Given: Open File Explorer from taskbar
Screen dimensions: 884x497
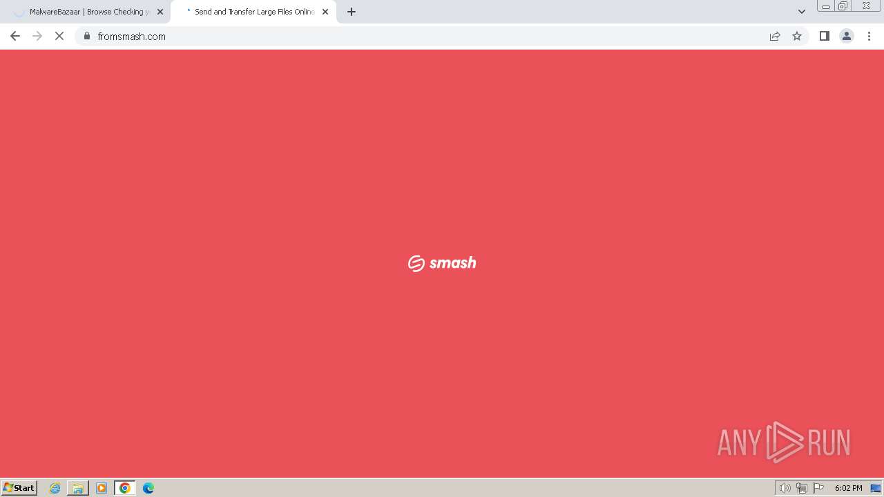Looking at the screenshot, I should coord(78,488).
